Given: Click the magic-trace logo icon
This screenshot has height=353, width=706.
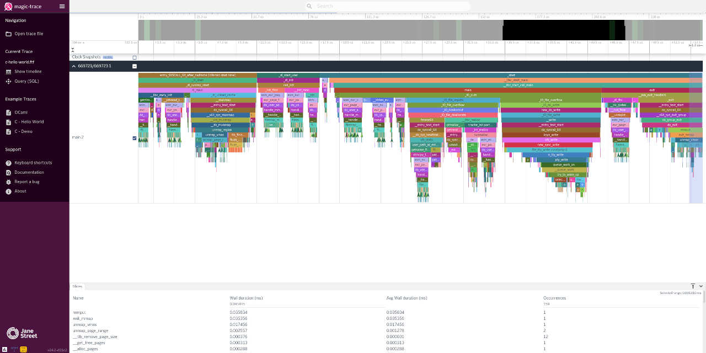Looking at the screenshot, I should click(8, 7).
